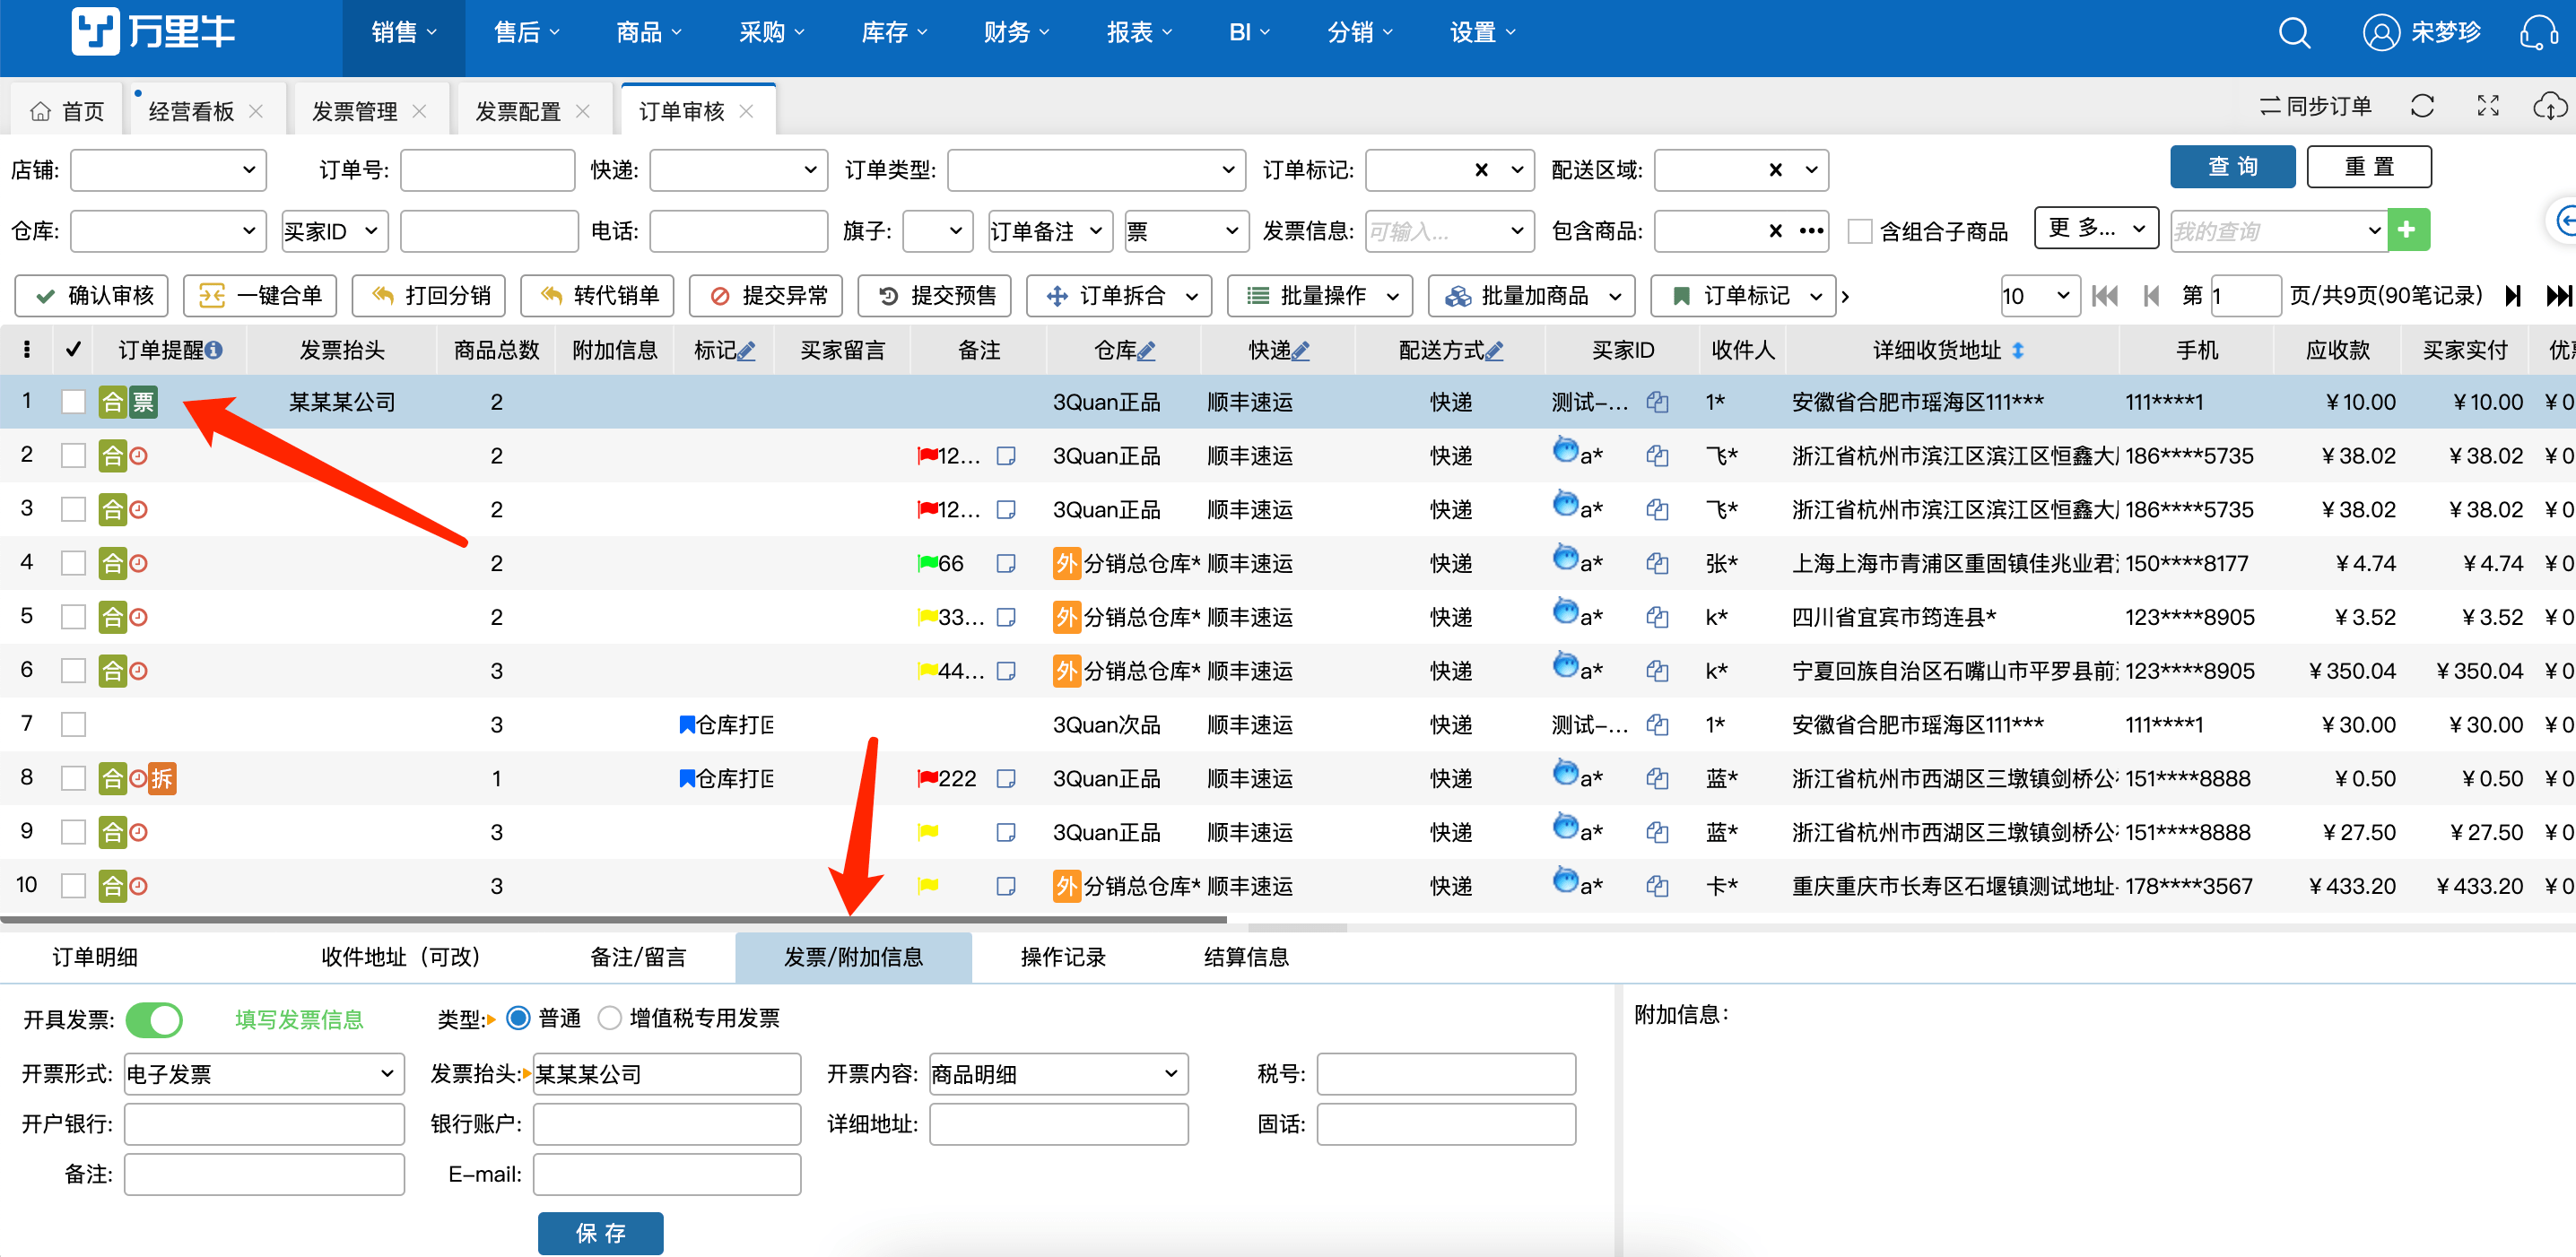The width and height of the screenshot is (2576, 1257).
Task: Switch to the 首页 tab
Action: 67,111
